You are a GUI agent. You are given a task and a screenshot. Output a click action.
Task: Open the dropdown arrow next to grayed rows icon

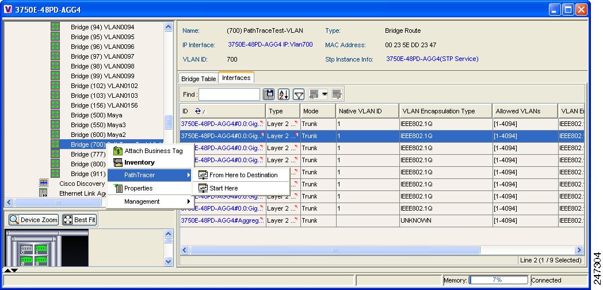[x=325, y=94]
